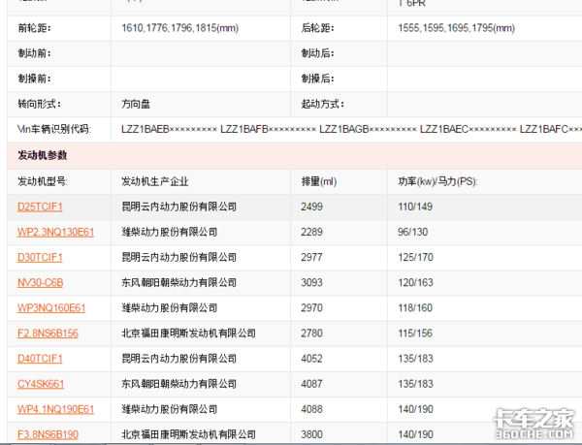
Task: Select the 发动机型号 column header
Action: 43,181
